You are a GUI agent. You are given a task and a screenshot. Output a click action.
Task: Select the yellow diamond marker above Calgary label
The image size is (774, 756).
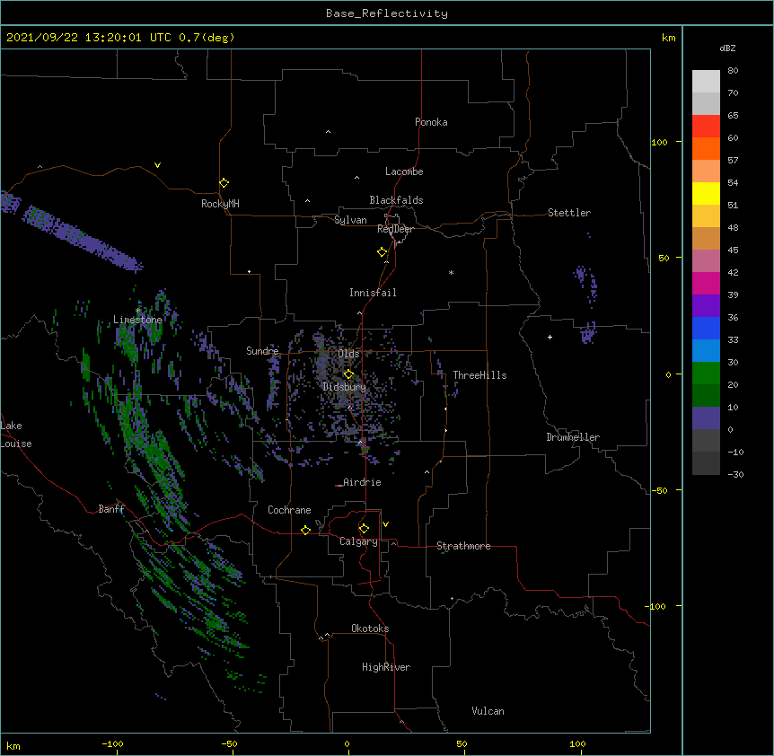pos(364,529)
